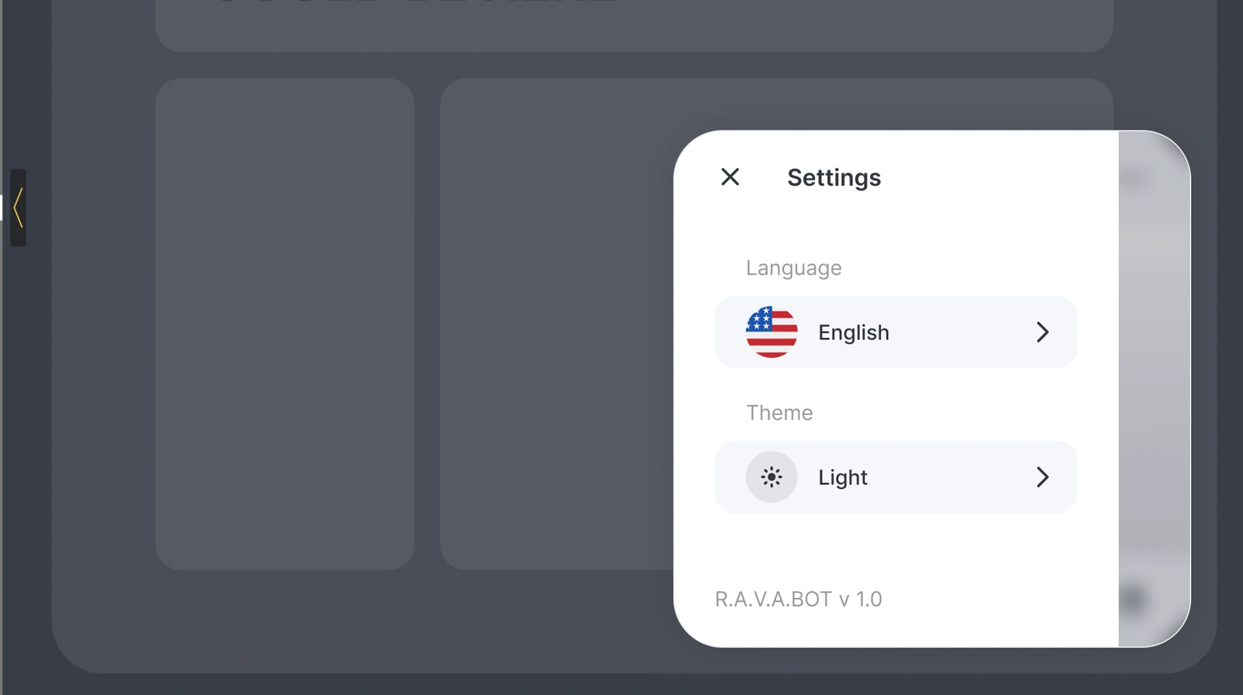
Task: Click the large empty card on the left
Action: (x=284, y=322)
